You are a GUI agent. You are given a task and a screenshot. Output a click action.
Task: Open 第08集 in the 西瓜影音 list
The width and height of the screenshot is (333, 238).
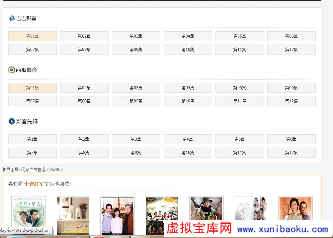click(84, 101)
